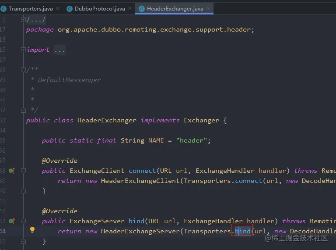Close the DubboProtocol.java tab
This screenshot has width=336, height=250.
(x=130, y=8)
